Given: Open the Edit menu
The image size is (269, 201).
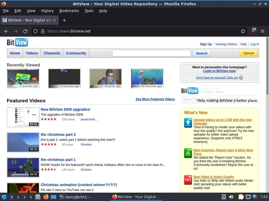Looking at the screenshot, I should point(18,11).
